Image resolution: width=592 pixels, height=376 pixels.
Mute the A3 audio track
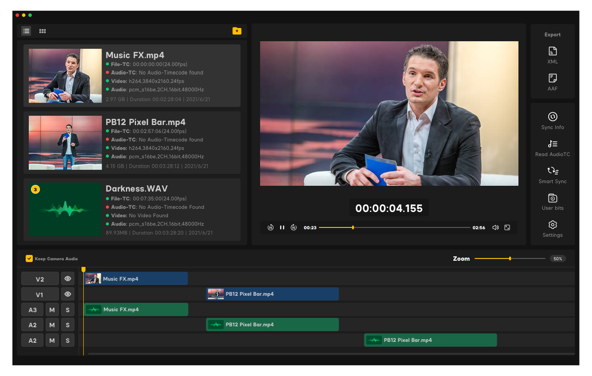pos(52,309)
